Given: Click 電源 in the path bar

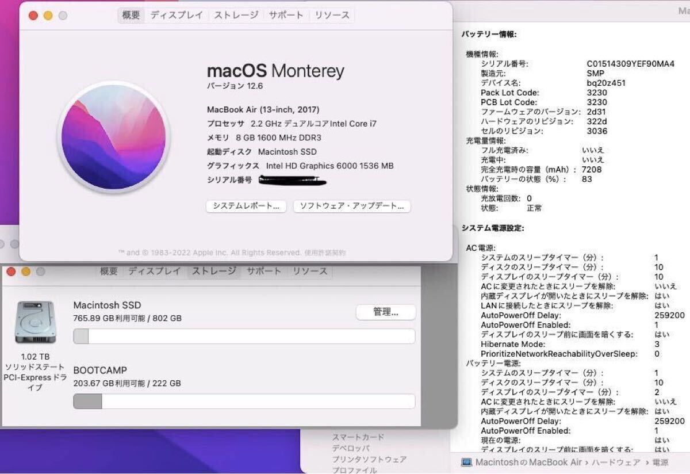Looking at the screenshot, I should point(661,462).
